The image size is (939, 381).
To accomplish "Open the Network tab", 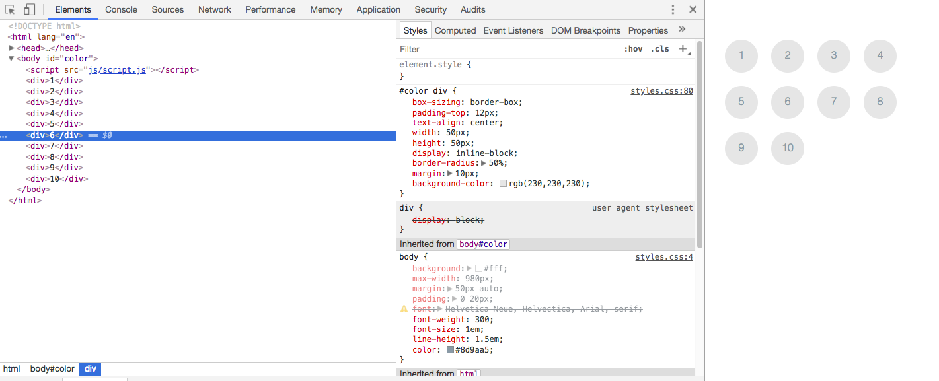I will 215,10.
